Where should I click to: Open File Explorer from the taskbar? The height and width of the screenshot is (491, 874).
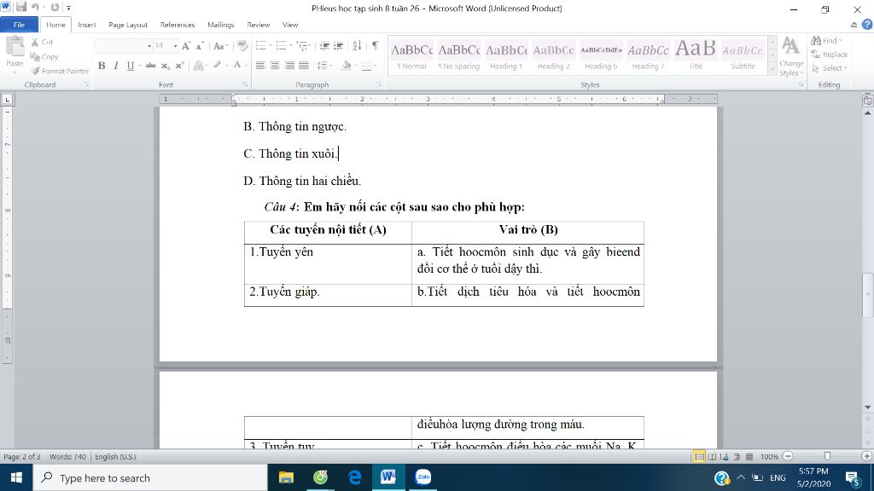287,477
